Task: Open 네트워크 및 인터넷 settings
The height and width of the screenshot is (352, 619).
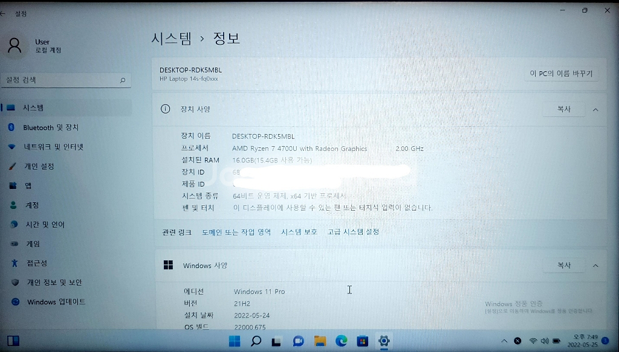Action: [53, 147]
